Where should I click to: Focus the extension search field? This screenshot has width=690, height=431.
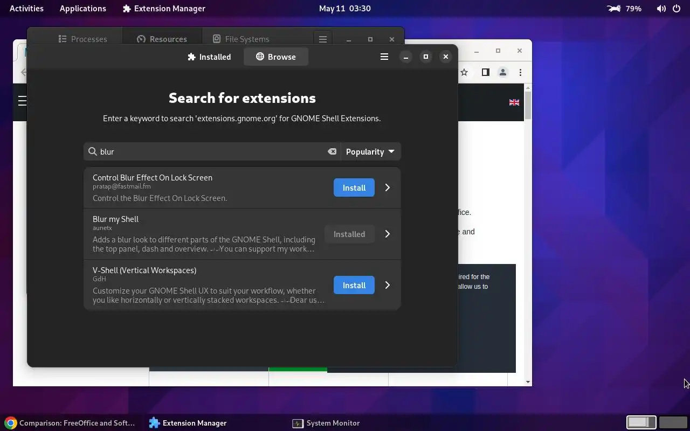(212, 151)
